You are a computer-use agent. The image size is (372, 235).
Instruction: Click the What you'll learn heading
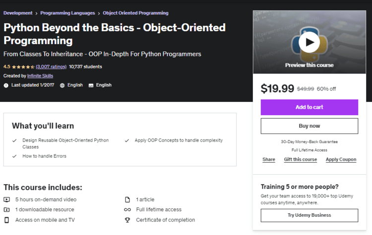coord(43,126)
